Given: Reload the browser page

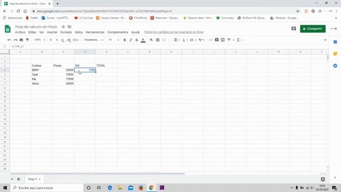Looking at the screenshot, I should 18,11.
